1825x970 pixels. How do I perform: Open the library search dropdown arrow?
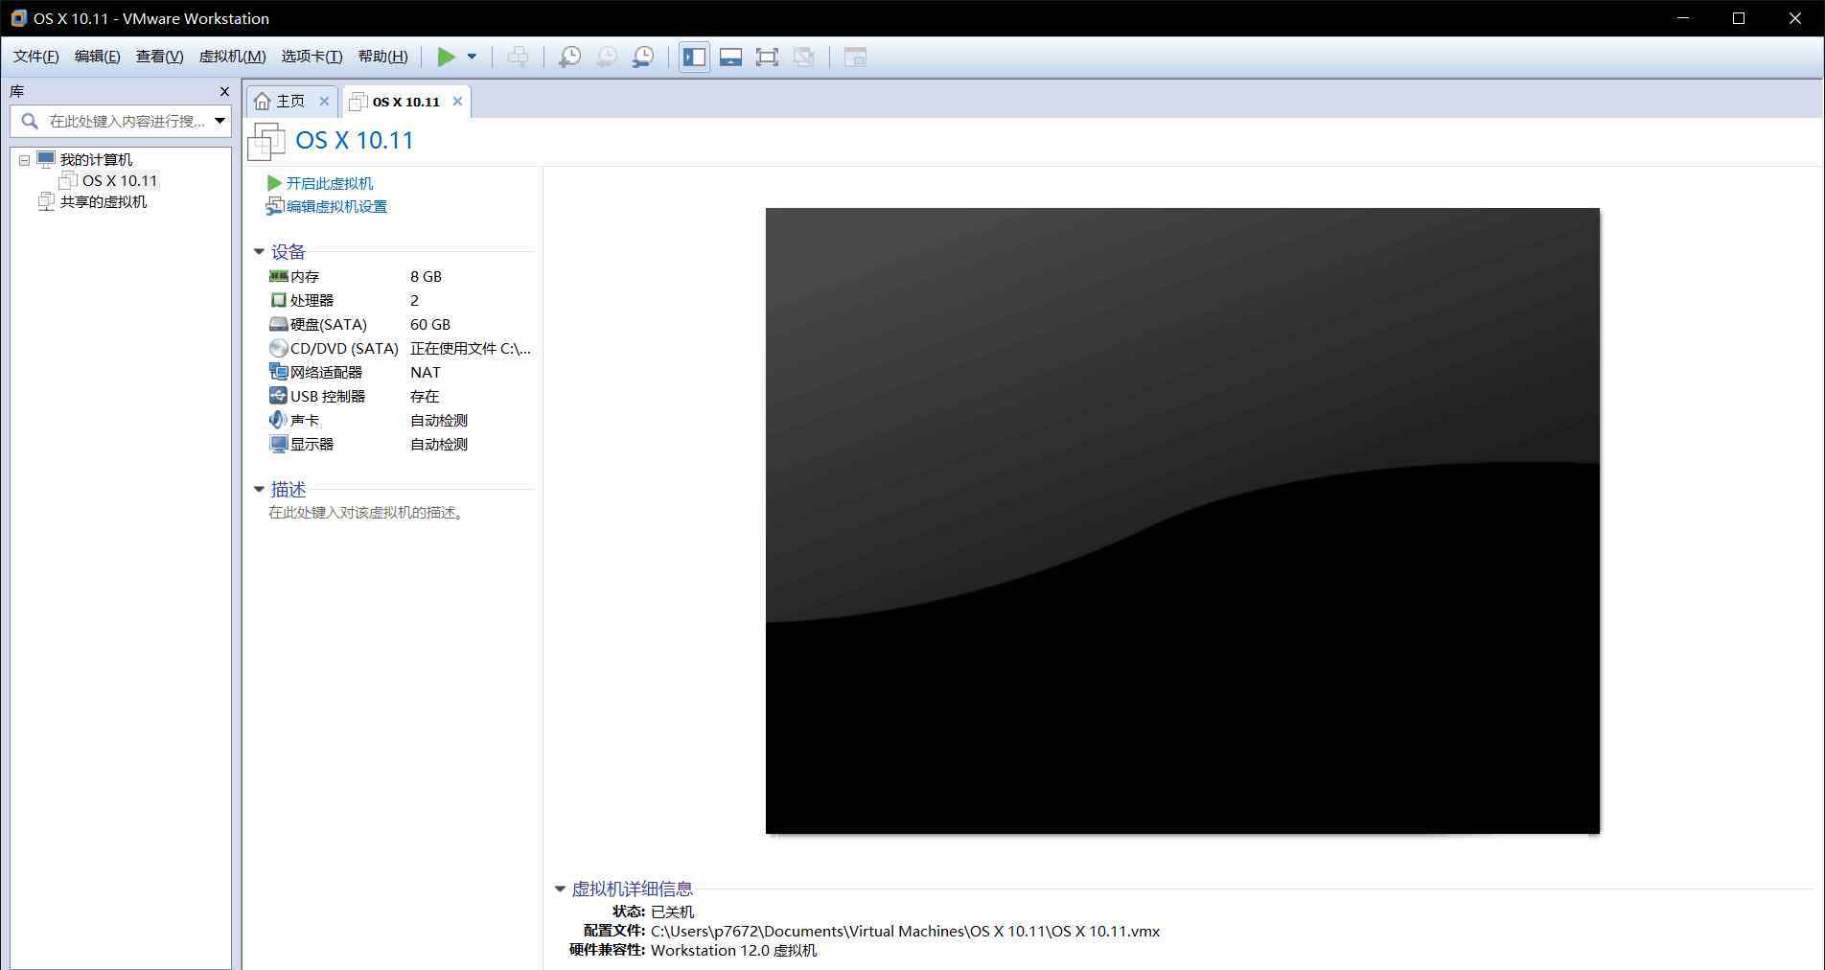click(219, 121)
